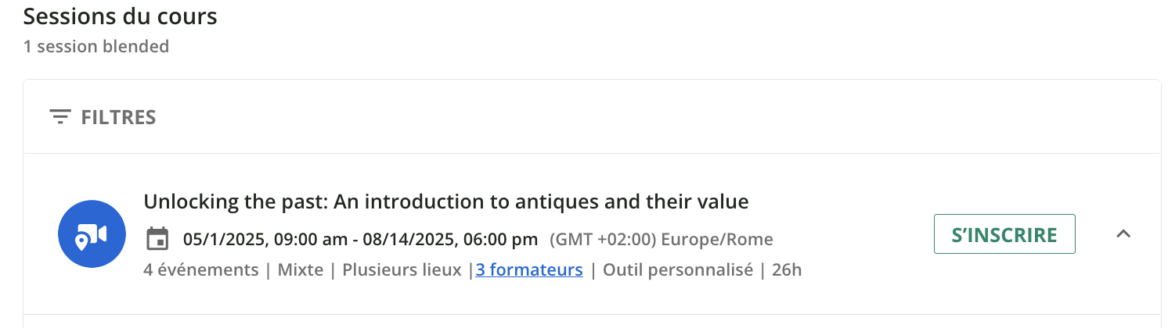Select the session title "Unlocking the past"
The image size is (1168, 328).
[445, 201]
